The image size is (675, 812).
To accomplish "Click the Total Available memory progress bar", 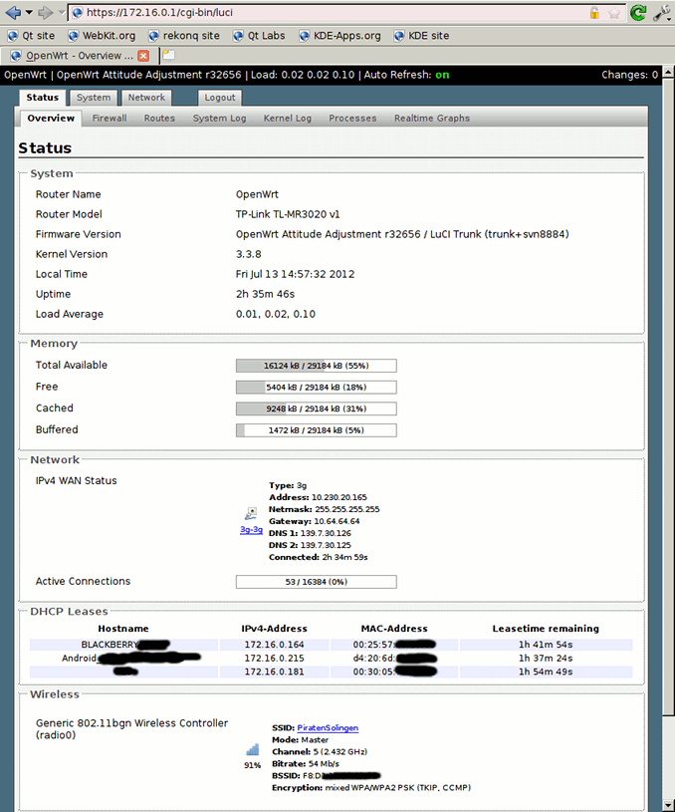I will click(x=316, y=366).
